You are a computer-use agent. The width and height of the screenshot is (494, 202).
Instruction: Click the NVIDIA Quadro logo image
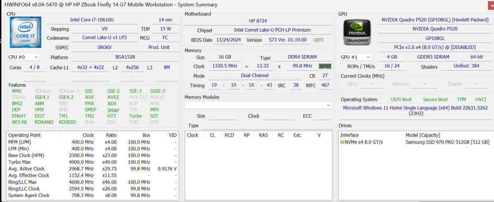coord(357,32)
